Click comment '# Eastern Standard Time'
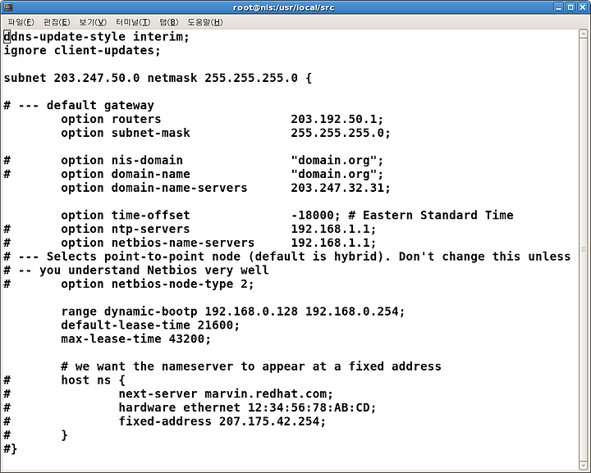Viewport: 591px width, 473px height. tap(431, 216)
